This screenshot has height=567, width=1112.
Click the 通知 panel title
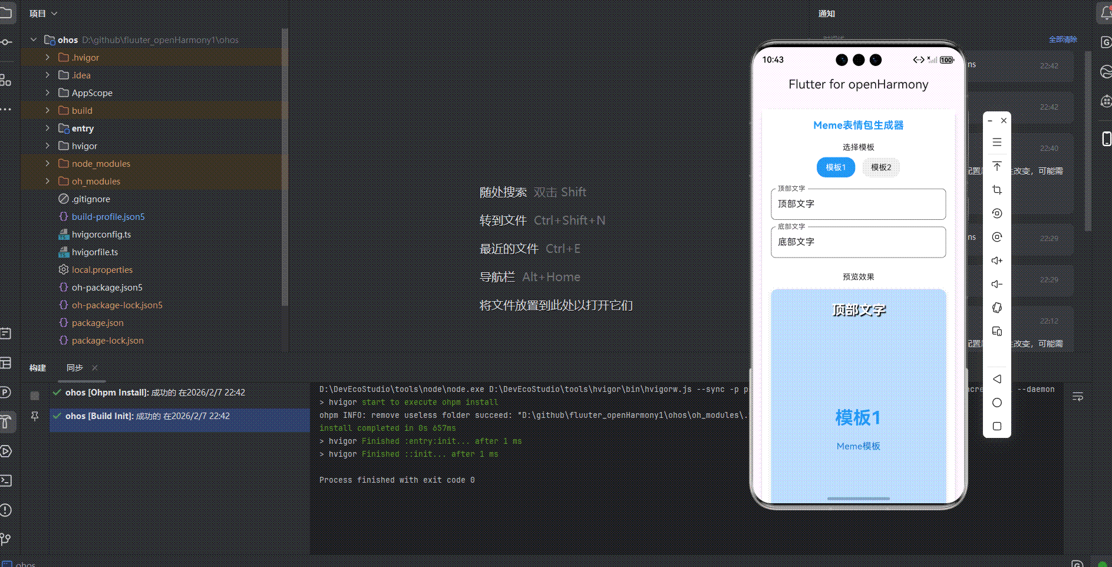pyautogui.click(x=826, y=14)
